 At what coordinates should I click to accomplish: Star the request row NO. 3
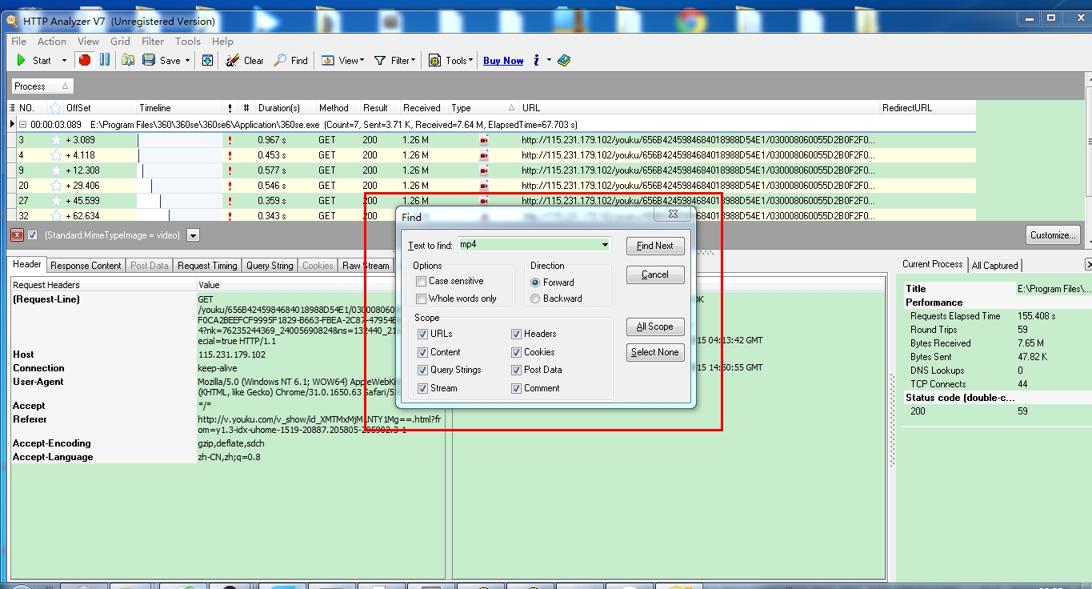(x=56, y=140)
